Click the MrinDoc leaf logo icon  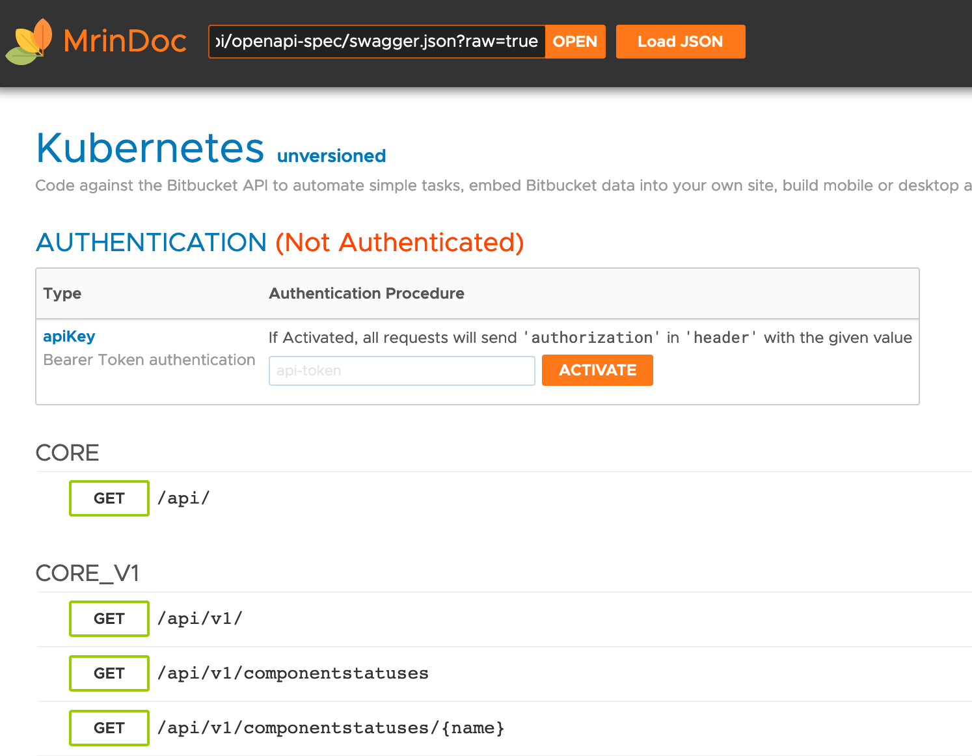pyautogui.click(x=29, y=41)
